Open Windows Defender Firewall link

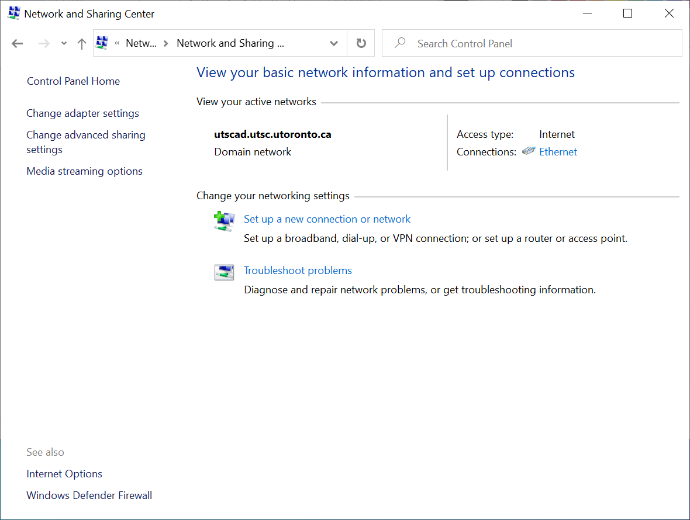click(x=89, y=495)
